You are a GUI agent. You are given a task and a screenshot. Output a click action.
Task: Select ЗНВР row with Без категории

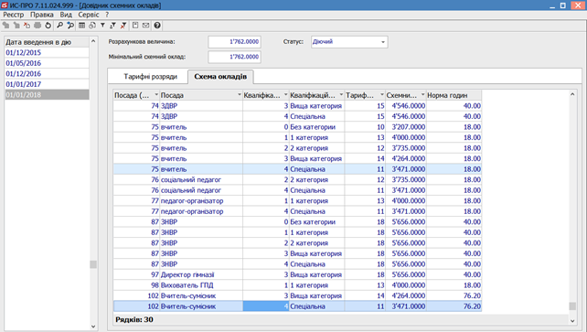tap(298, 222)
